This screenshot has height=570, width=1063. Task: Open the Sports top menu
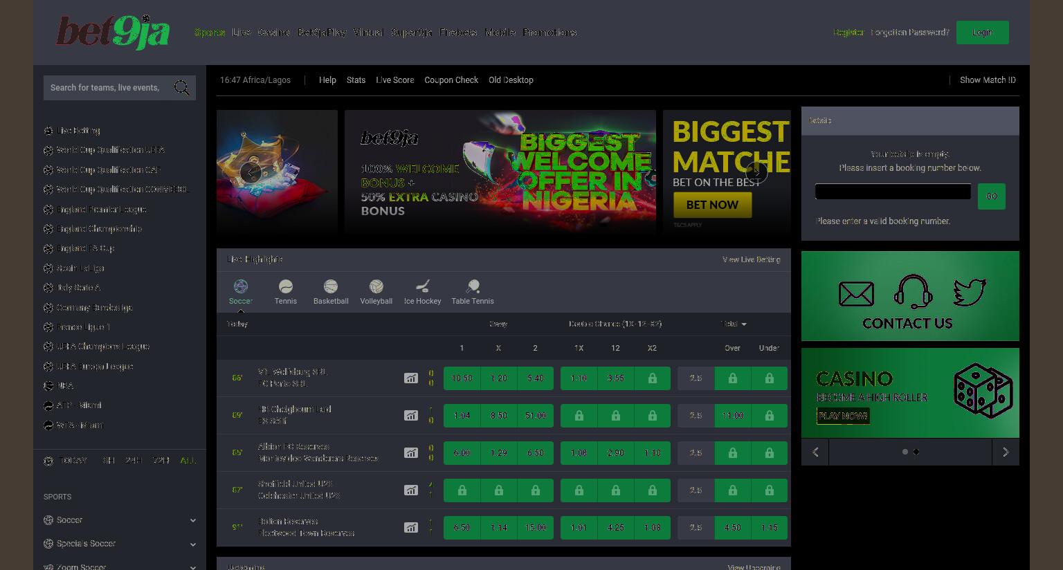[210, 33]
